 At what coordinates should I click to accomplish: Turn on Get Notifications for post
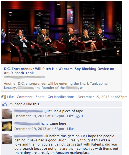coord(61,97)
